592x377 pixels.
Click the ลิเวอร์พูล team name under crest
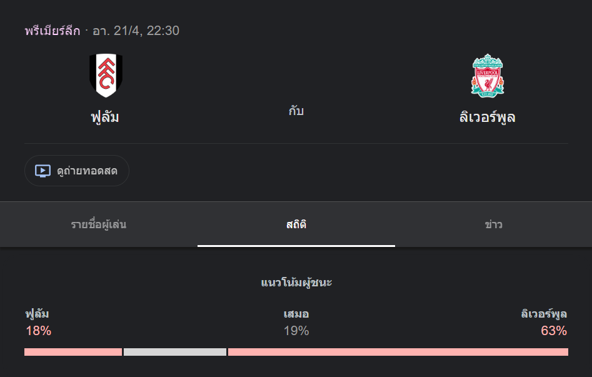coord(487,117)
